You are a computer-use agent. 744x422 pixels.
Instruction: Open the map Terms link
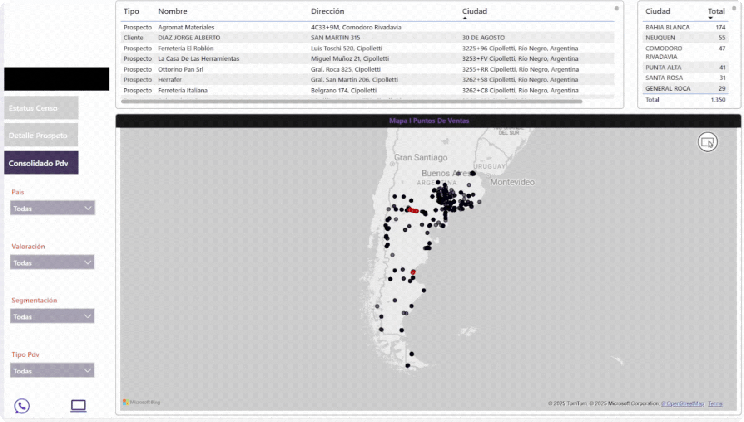[x=715, y=403]
